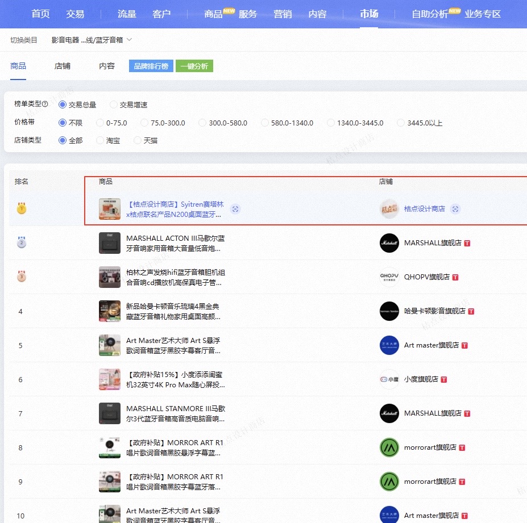Viewport: 527px width, 523px height.
Task: Select the 市场 navigation tab
Action: (369, 14)
